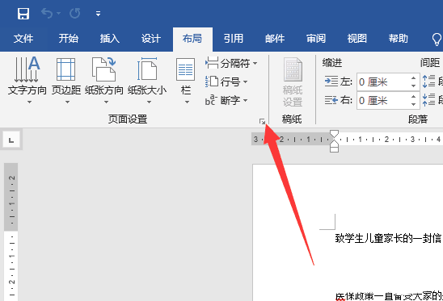Expand the arrow under 文字方向
The height and width of the screenshot is (301, 443).
tap(29, 102)
